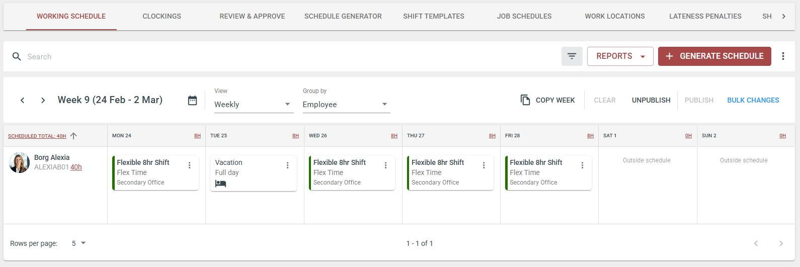Change rows per page dropdown
This screenshot has width=800, height=267.
78,243
